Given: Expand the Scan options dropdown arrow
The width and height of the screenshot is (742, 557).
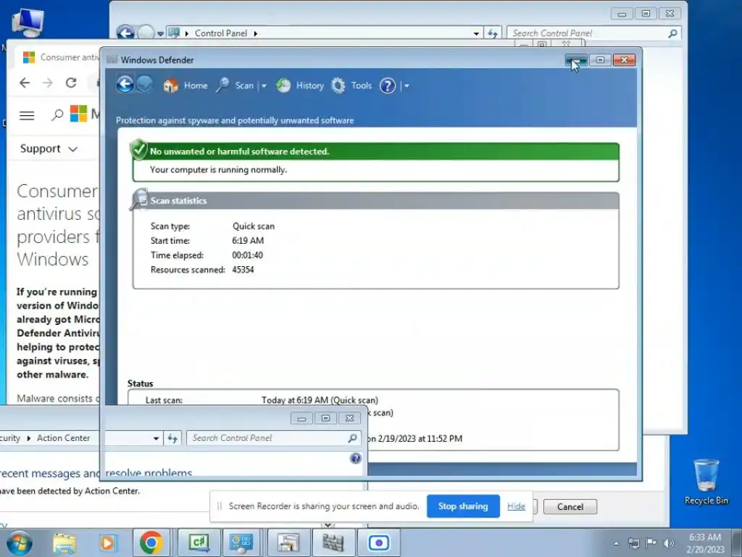Looking at the screenshot, I should tap(264, 86).
